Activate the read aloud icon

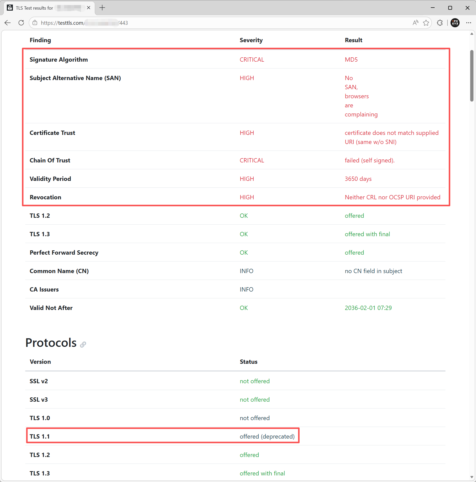(x=415, y=23)
